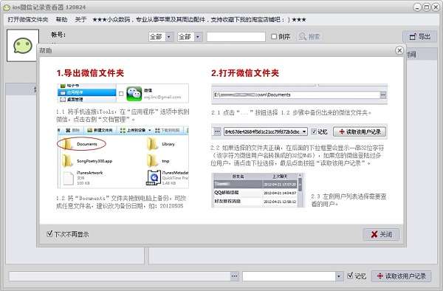Click the bottom folder browse ellipsis button
The image size is (443, 291).
pos(235,276)
